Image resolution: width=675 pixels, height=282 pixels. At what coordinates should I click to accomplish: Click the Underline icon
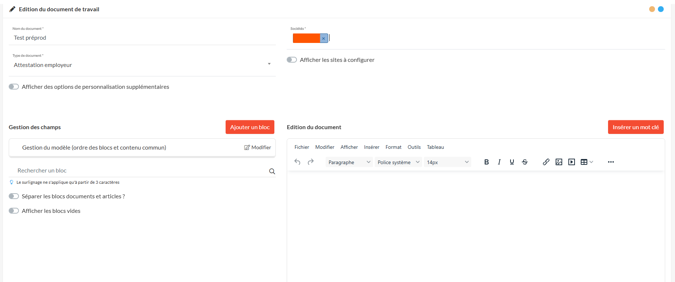pyautogui.click(x=512, y=162)
